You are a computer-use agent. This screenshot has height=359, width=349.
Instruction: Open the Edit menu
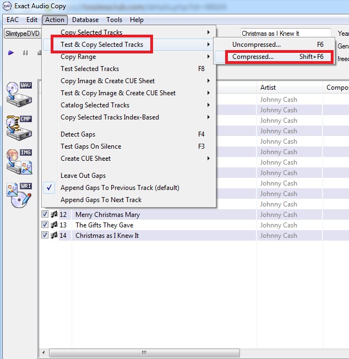(32, 20)
